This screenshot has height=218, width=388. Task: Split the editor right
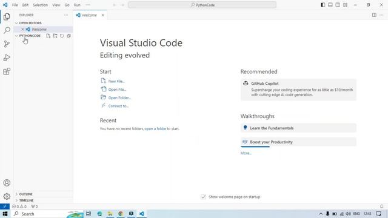374,15
